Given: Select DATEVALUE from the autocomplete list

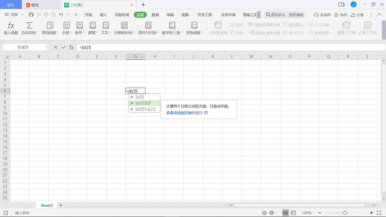Looking at the screenshot, I should (x=145, y=109).
